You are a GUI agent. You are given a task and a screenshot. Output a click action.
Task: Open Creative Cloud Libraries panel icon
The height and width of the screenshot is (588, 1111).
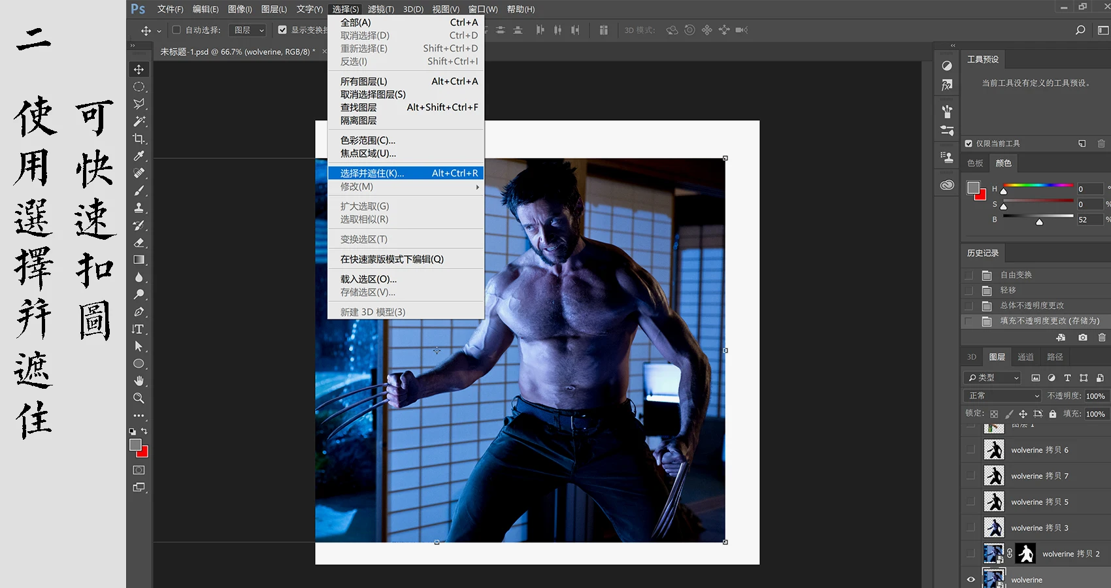(x=947, y=185)
